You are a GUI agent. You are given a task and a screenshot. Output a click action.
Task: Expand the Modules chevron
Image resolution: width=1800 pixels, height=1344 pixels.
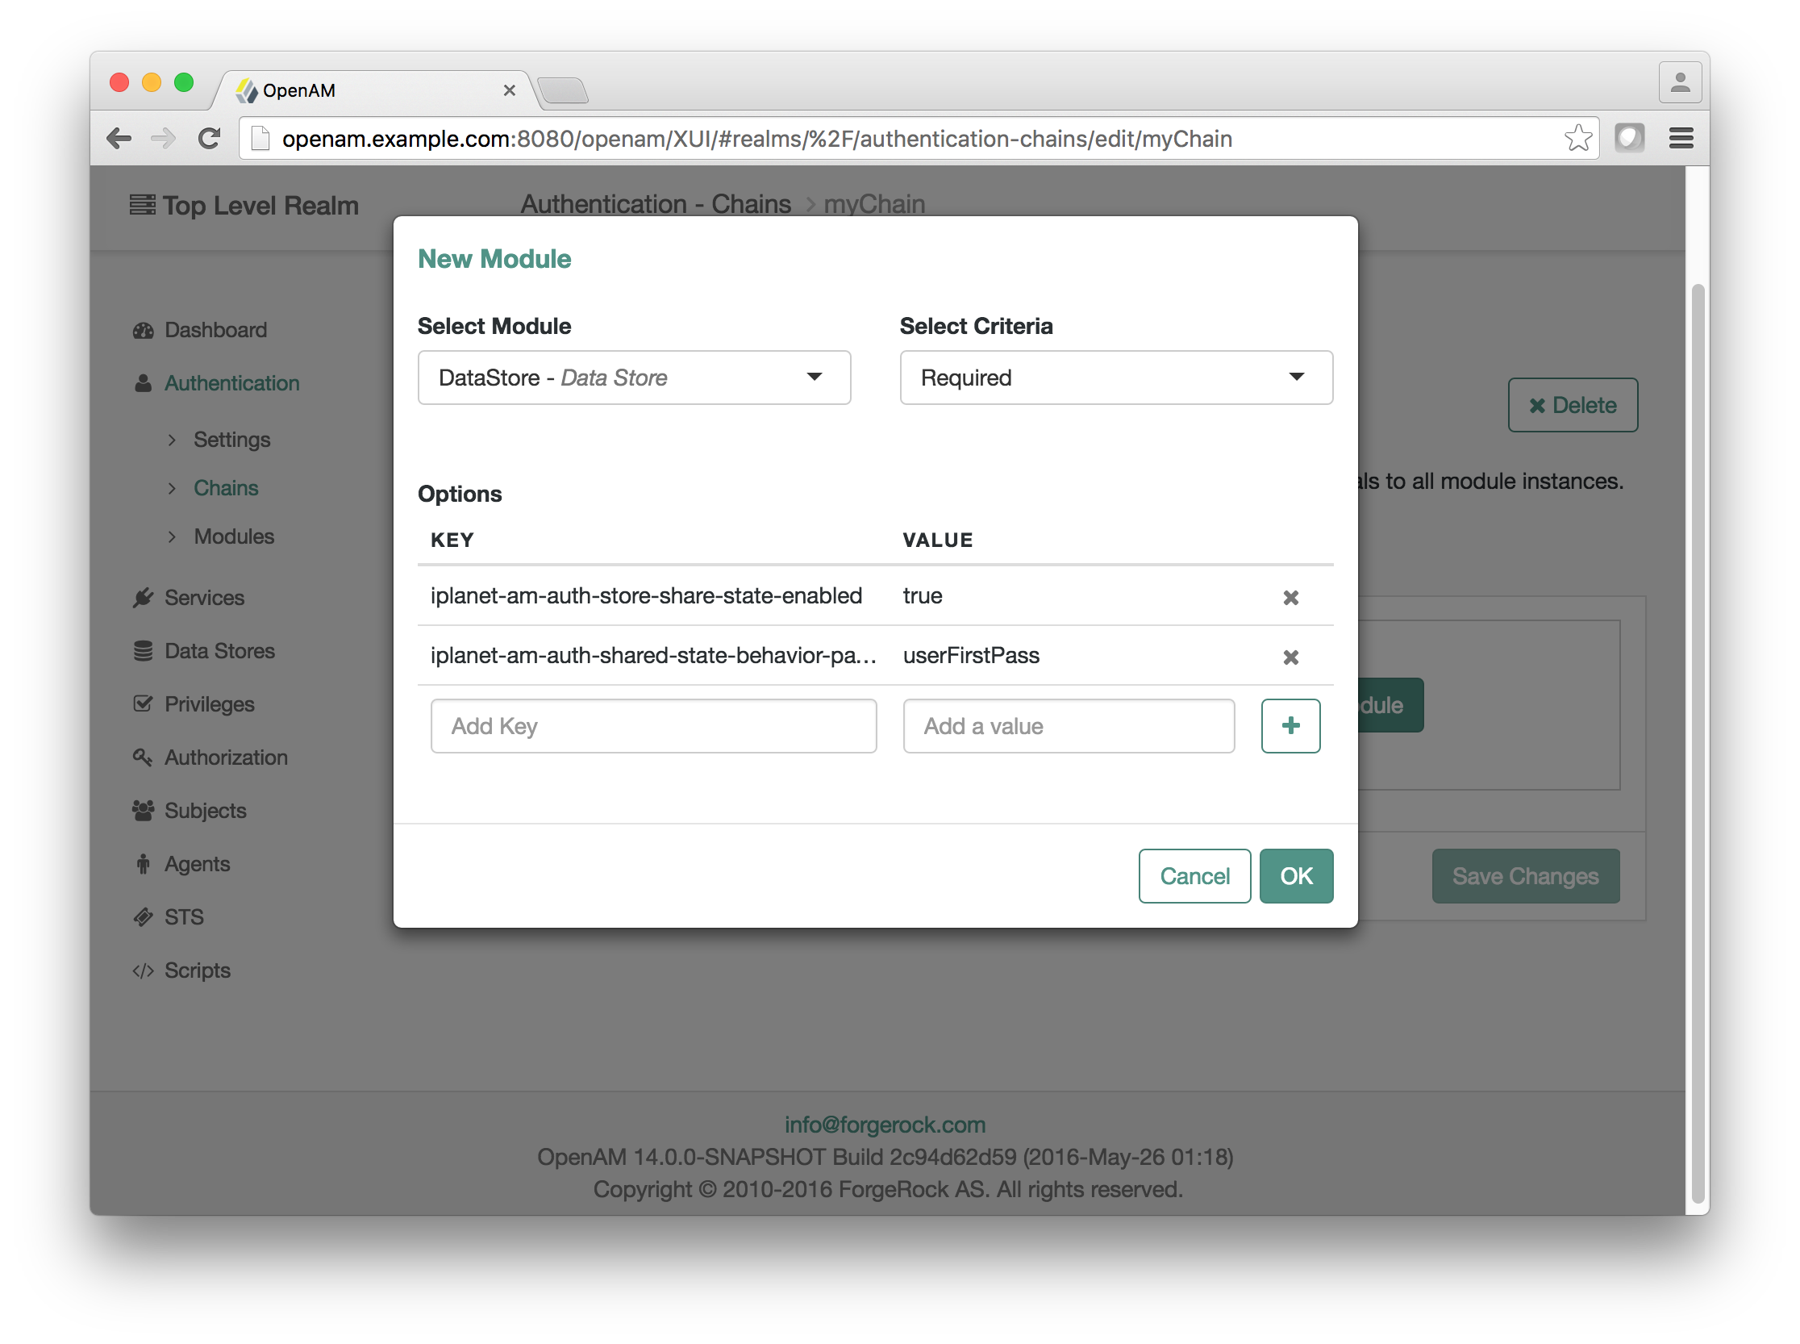pyautogui.click(x=172, y=537)
